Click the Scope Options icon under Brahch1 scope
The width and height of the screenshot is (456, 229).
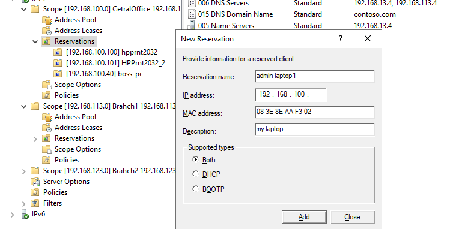[x=46, y=149]
